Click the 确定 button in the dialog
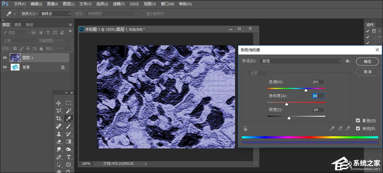This screenshot has width=383, height=173. click(x=367, y=62)
